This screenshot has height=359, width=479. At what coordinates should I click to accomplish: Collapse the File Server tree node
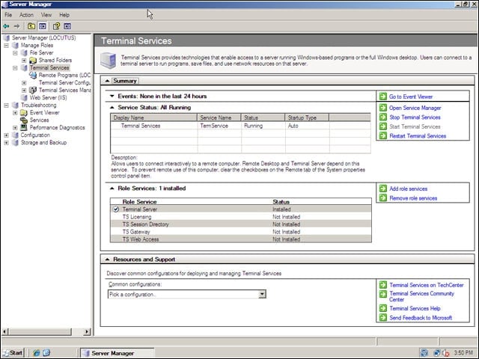(x=15, y=53)
